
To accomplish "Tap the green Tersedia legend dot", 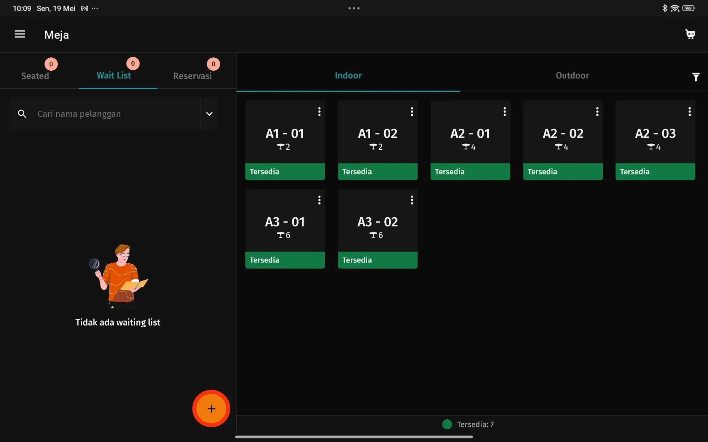I will pos(447,424).
